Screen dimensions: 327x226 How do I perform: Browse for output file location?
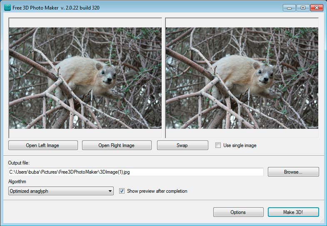point(293,172)
